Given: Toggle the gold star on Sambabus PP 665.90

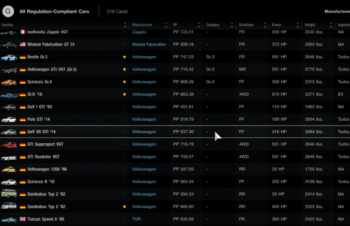Looking at the screenshot, I should pyautogui.click(x=125, y=206).
